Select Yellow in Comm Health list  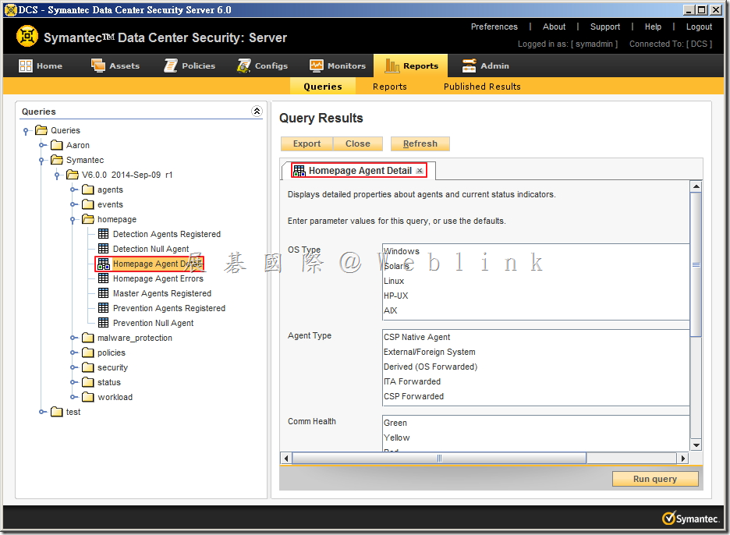pos(536,438)
